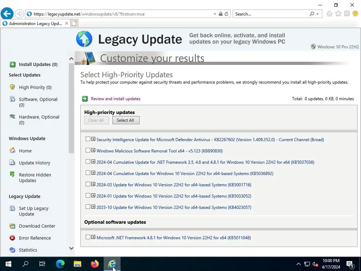Click the Restore Hidden Updates icon
The image size is (361, 271).
pos(12,174)
